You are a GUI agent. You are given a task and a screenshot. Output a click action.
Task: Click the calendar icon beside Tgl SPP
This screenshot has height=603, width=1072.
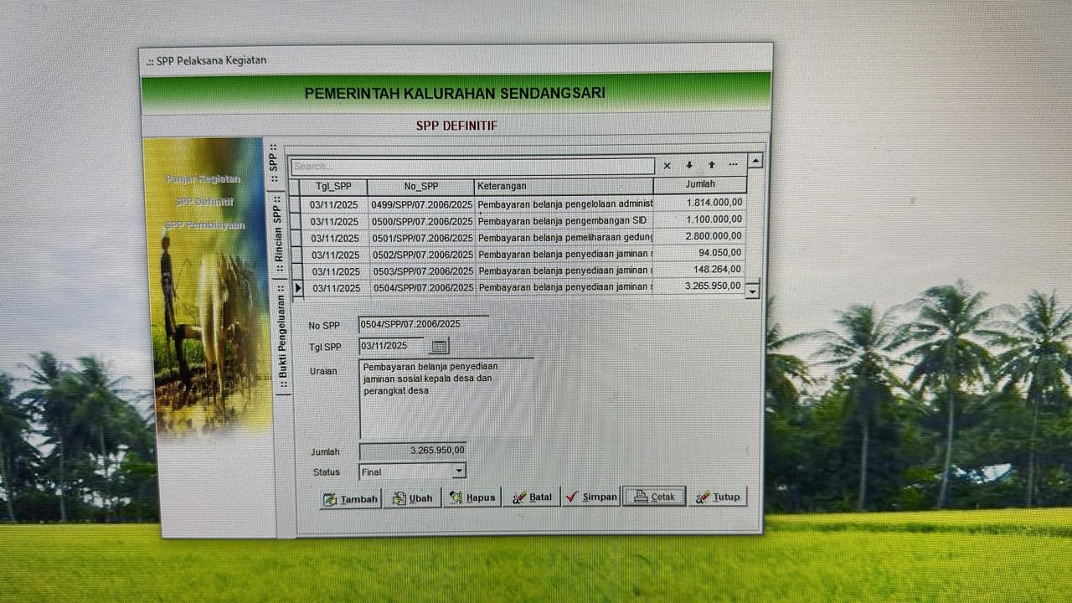[439, 346]
